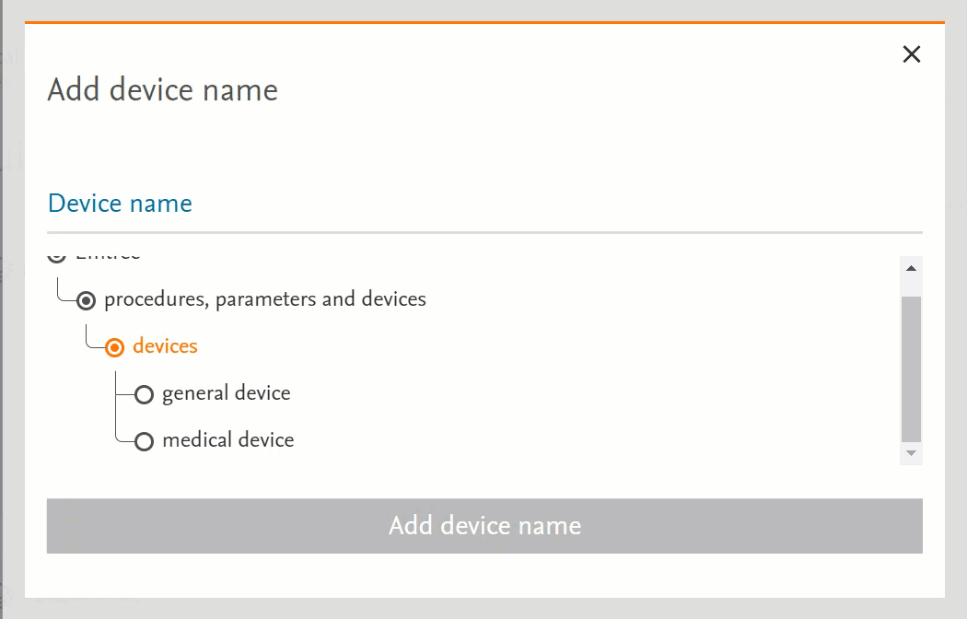Click the Add device name dialog title

[x=162, y=90]
